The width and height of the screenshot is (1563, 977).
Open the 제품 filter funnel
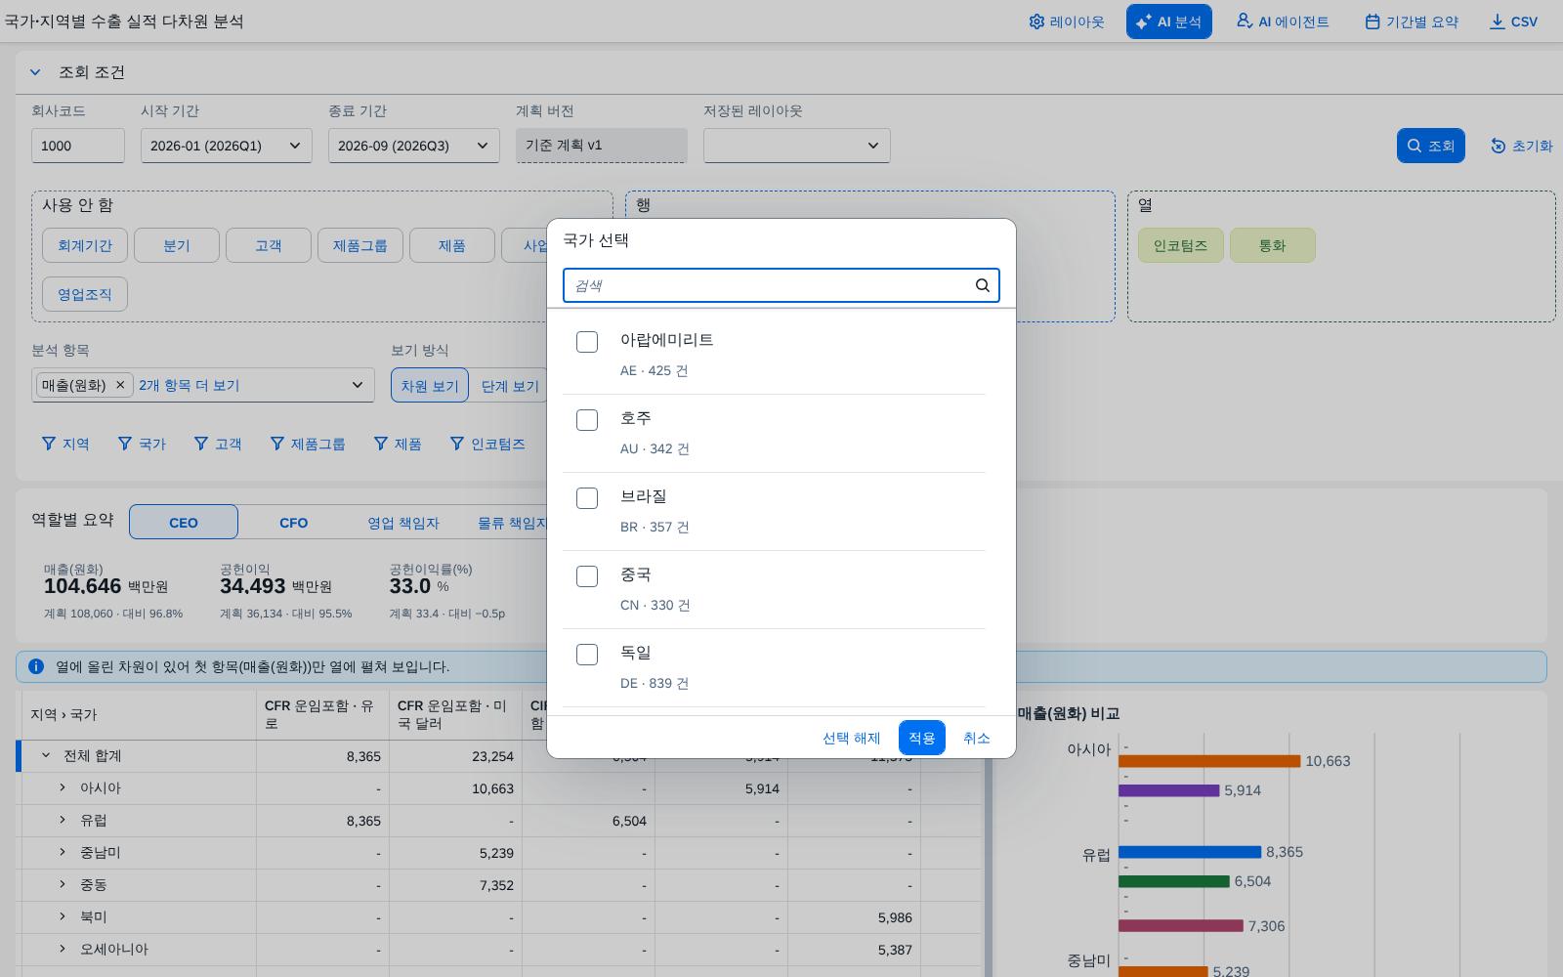pyautogui.click(x=398, y=444)
